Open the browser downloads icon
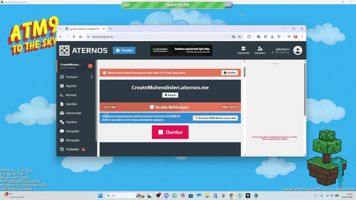Image resolution: width=356 pixels, height=200 pixels. pyautogui.click(x=272, y=37)
